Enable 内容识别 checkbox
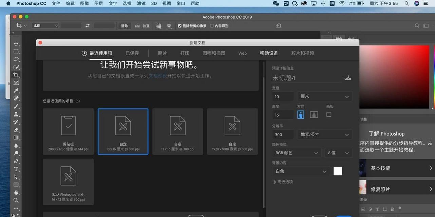This screenshot has width=435, height=217. point(212,26)
